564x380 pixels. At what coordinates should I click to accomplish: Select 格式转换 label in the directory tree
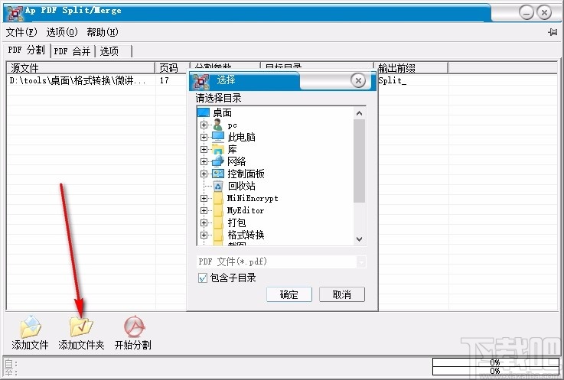(246, 235)
